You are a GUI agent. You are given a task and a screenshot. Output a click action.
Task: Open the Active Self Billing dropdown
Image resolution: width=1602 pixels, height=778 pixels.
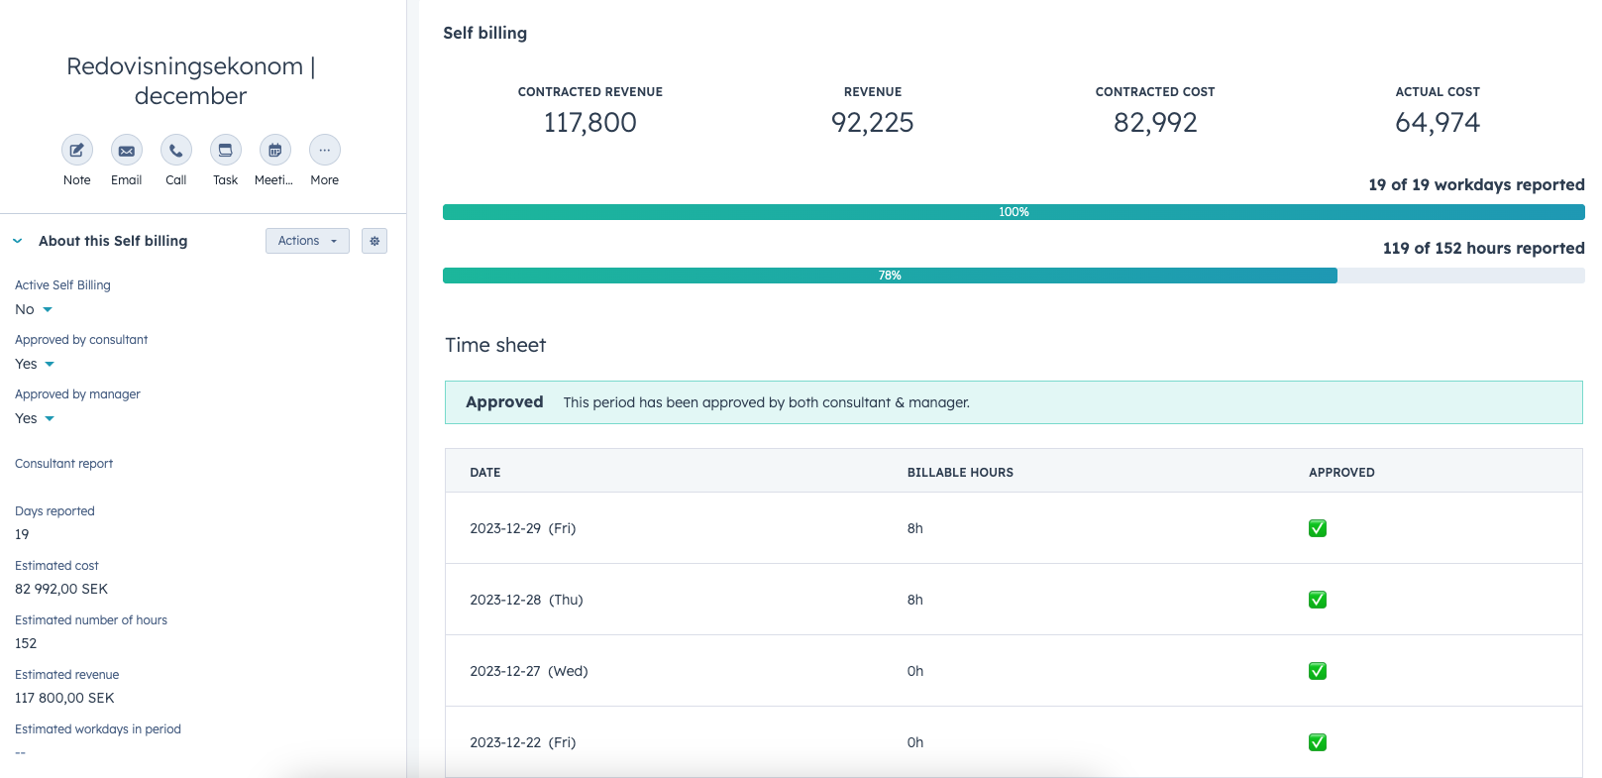(x=34, y=310)
